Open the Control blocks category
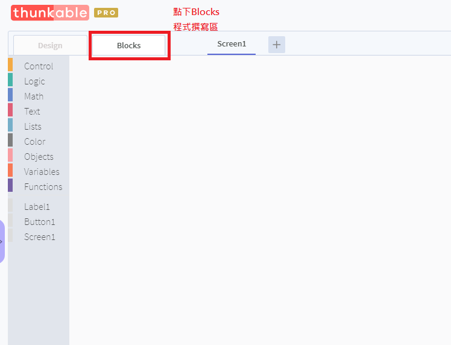The image size is (451, 345). 39,66
